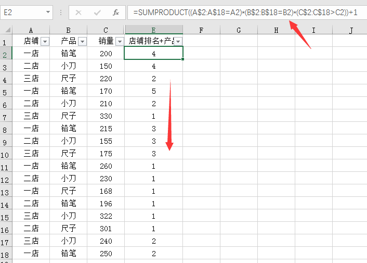Click the fill handle of cell E2
The width and height of the screenshot is (367, 263).
coord(182,59)
